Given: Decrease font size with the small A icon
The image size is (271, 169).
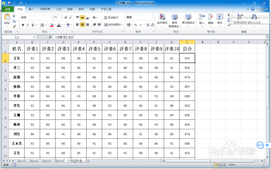Looking at the screenshot, I should [x=70, y=17].
